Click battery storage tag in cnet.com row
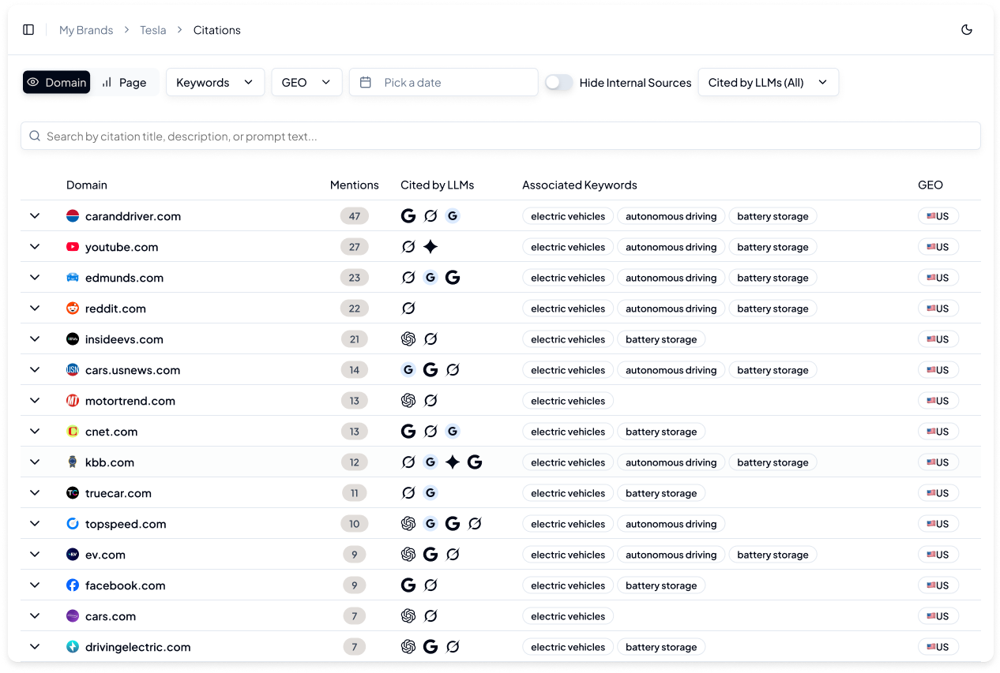 (x=661, y=432)
